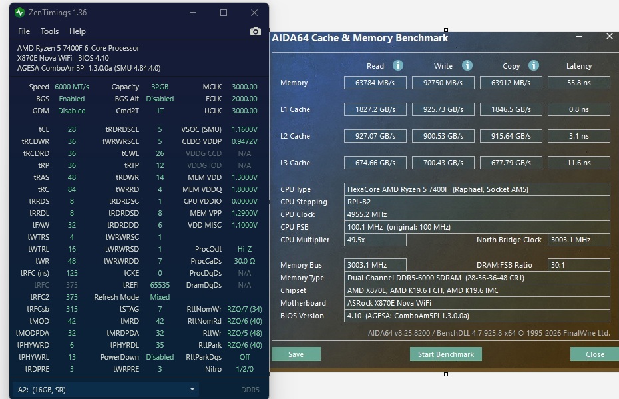This screenshot has height=399, width=619.
Task: Click the PowerDown Disabled value
Action: pos(160,357)
